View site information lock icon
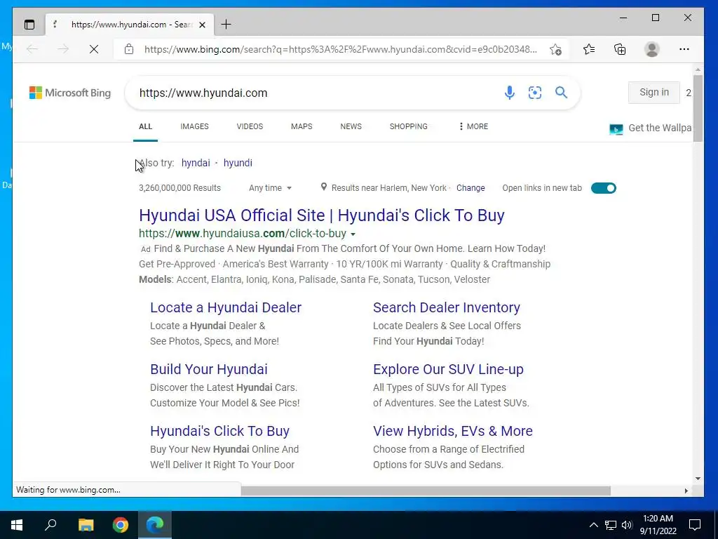 (x=129, y=49)
